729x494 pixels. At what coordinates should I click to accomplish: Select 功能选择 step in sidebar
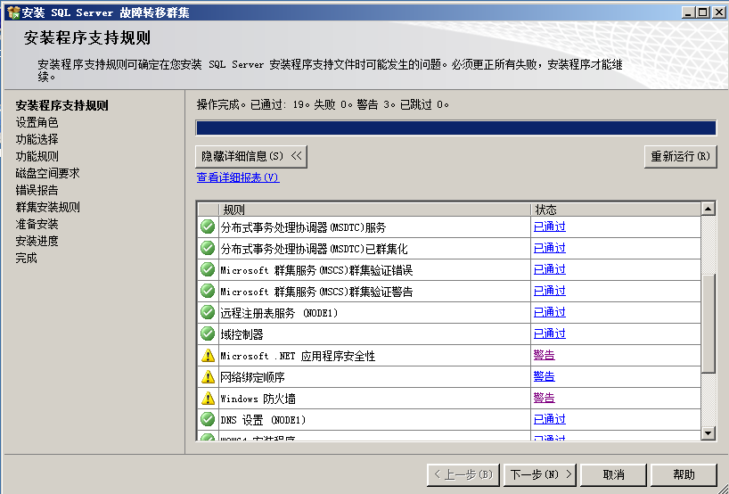(37, 139)
